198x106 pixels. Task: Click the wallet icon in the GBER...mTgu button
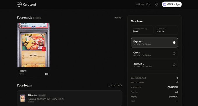[x=165, y=4]
